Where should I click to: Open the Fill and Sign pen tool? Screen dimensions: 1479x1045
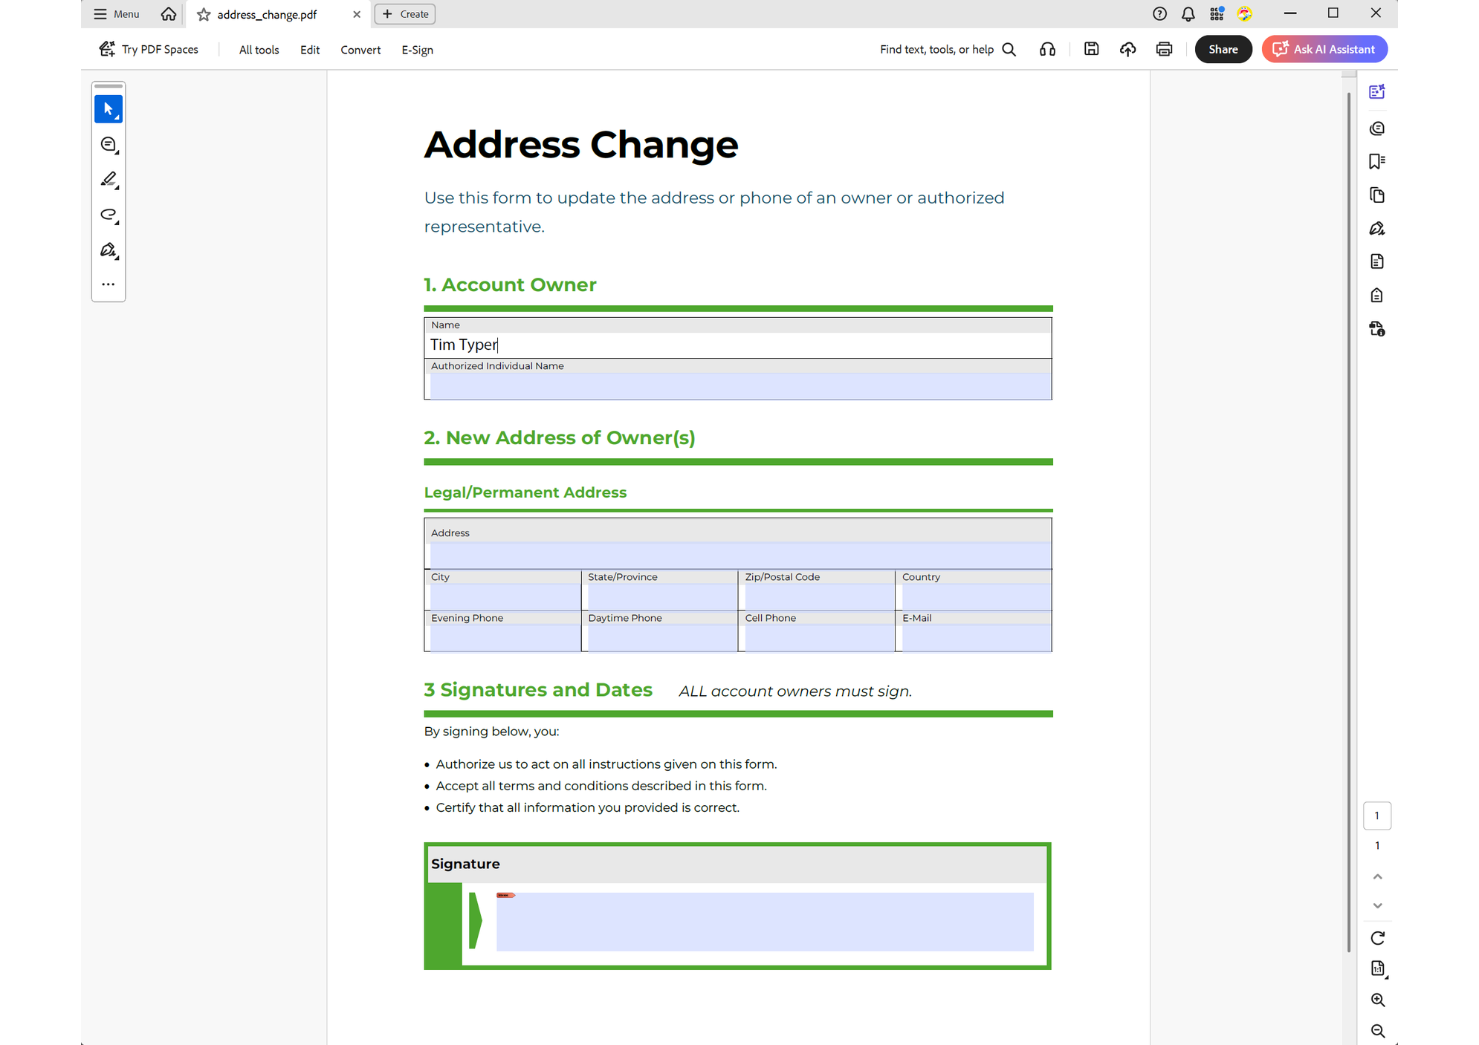pos(109,250)
